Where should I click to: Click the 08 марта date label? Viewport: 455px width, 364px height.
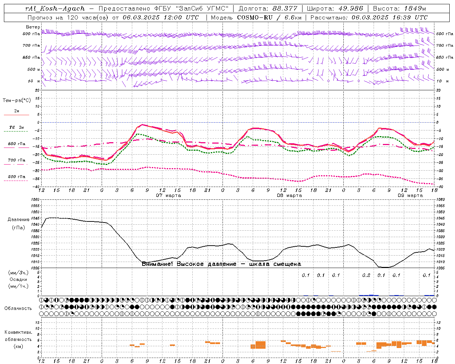click(289, 196)
